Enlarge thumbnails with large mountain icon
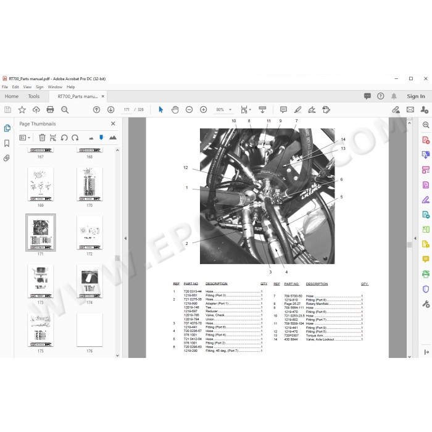 (113, 138)
